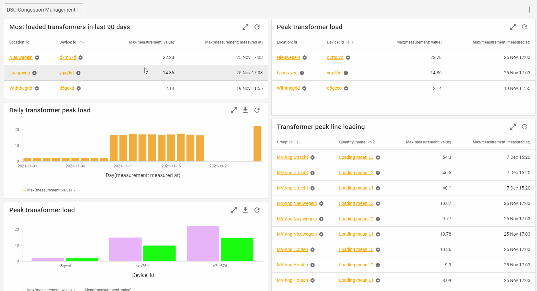Open the Nieuwegein location link in left table

click(21, 58)
